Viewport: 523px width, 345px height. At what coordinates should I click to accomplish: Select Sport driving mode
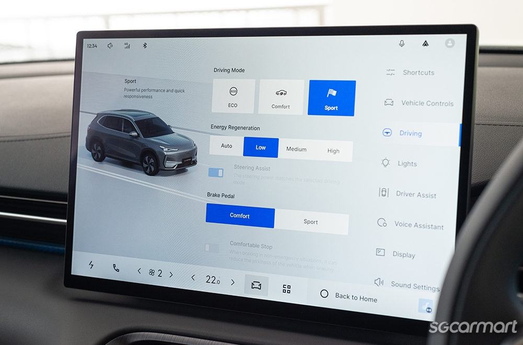point(332,98)
